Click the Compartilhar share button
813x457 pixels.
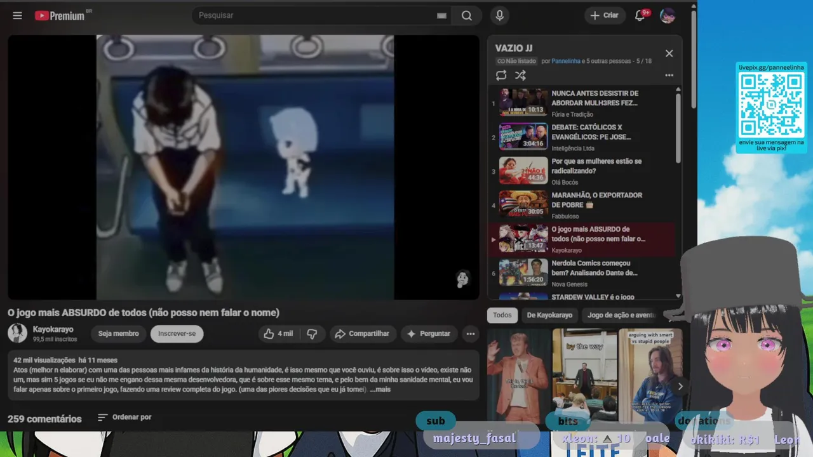[362, 334]
